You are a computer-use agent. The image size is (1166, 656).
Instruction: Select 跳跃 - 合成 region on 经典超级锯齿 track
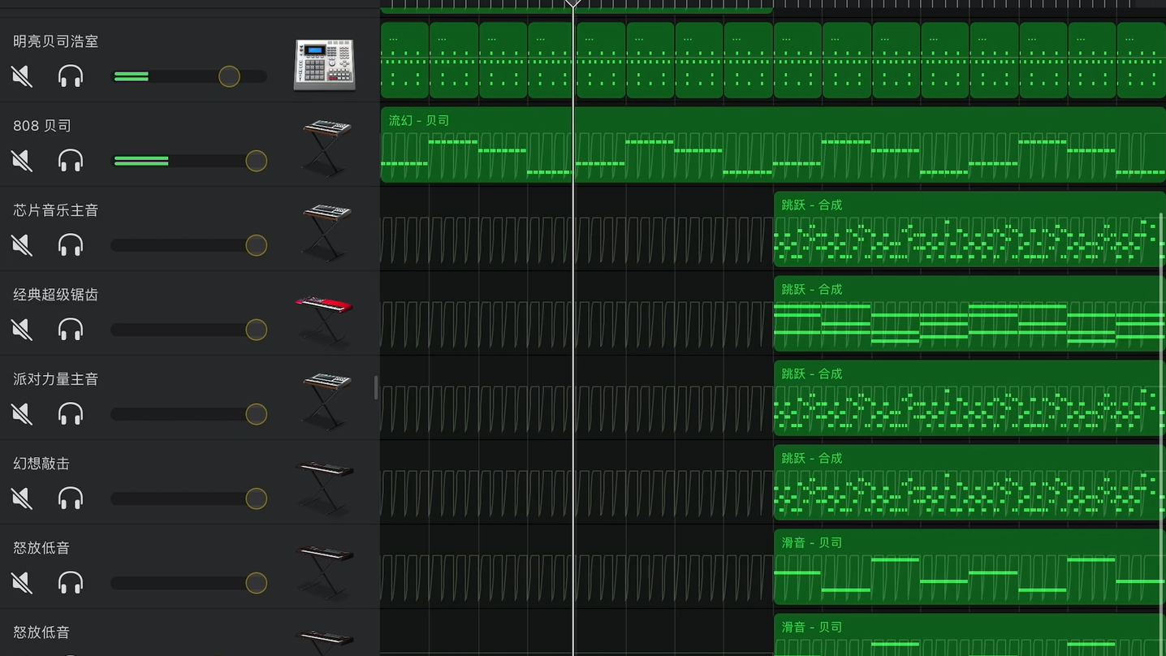[x=970, y=313]
